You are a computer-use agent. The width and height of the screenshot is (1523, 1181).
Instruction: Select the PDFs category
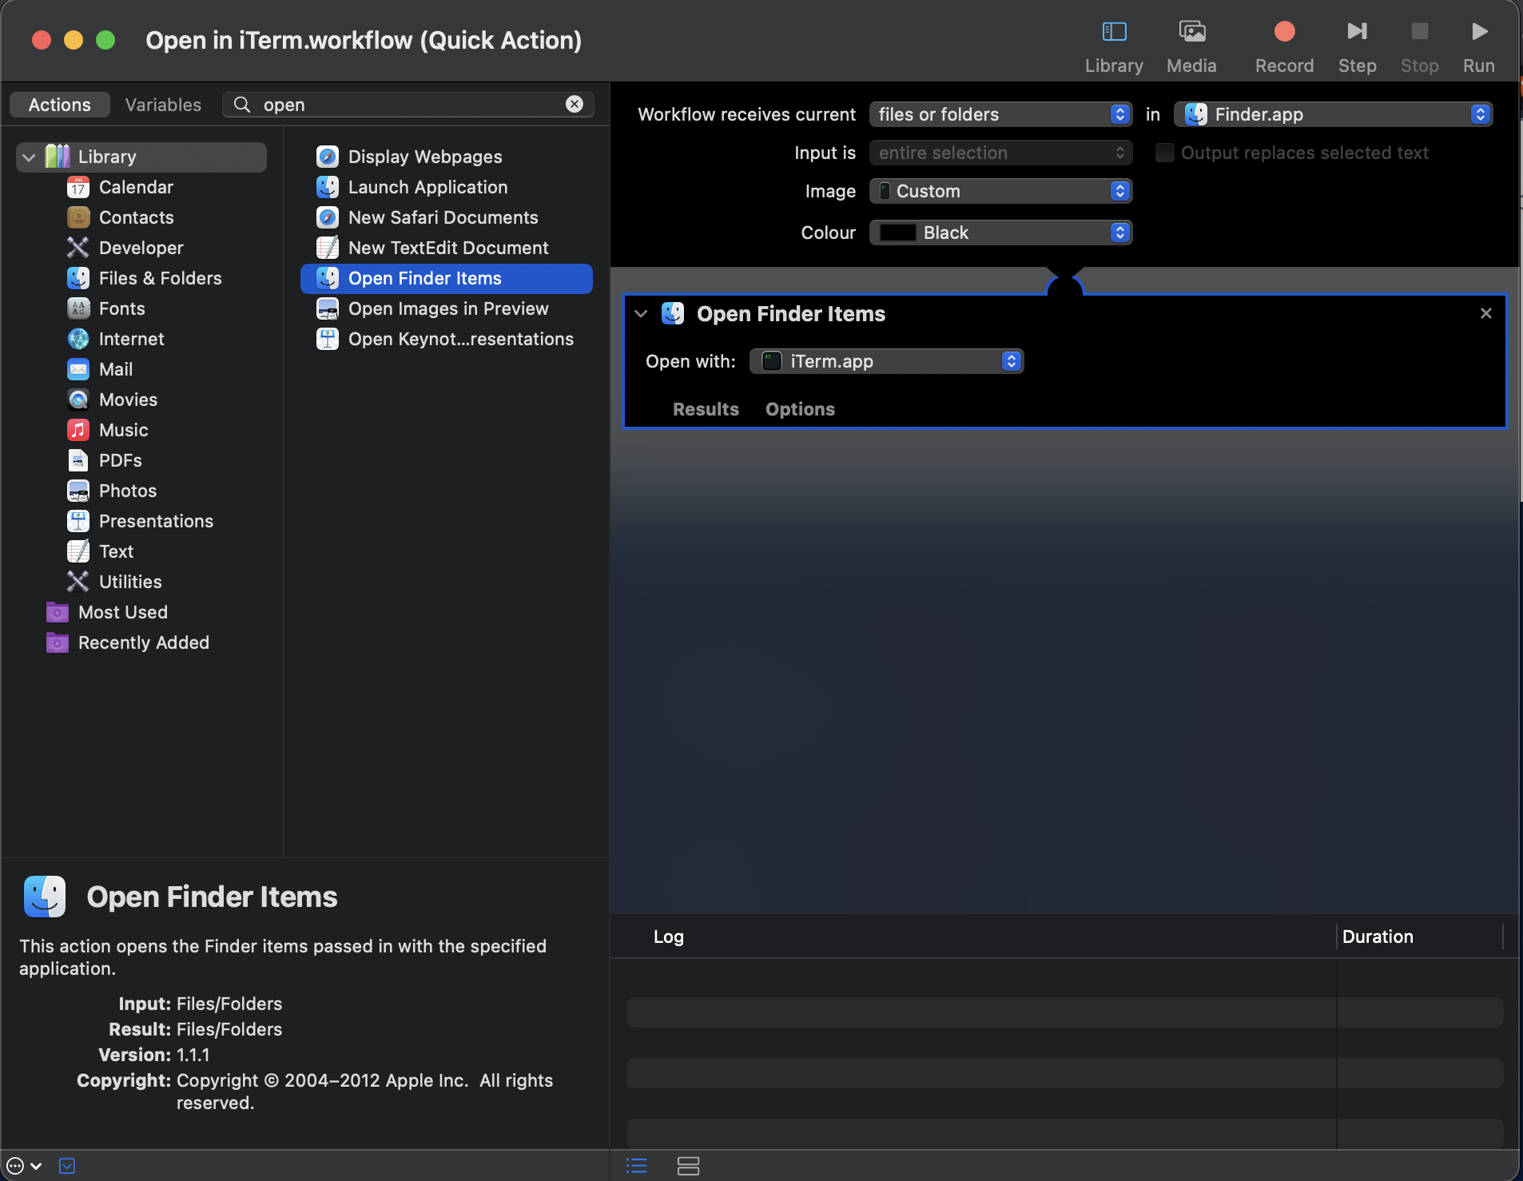pos(120,461)
